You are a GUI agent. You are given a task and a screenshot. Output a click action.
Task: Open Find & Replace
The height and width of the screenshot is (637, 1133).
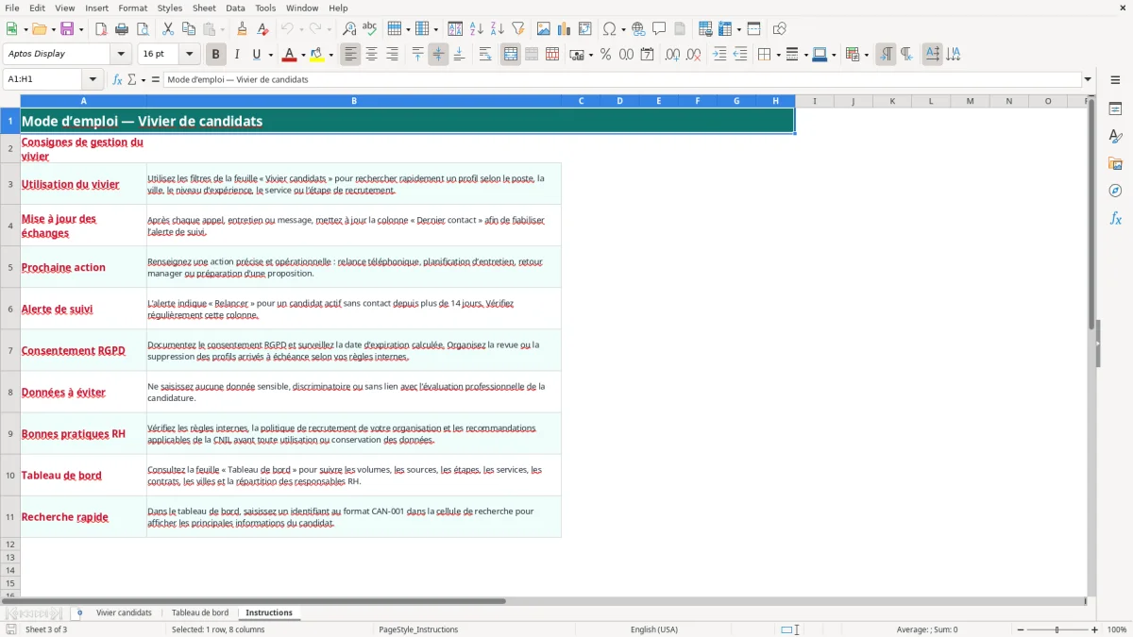coord(349,29)
